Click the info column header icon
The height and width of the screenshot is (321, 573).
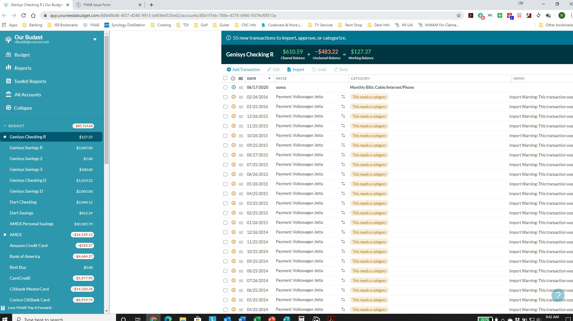click(x=233, y=79)
